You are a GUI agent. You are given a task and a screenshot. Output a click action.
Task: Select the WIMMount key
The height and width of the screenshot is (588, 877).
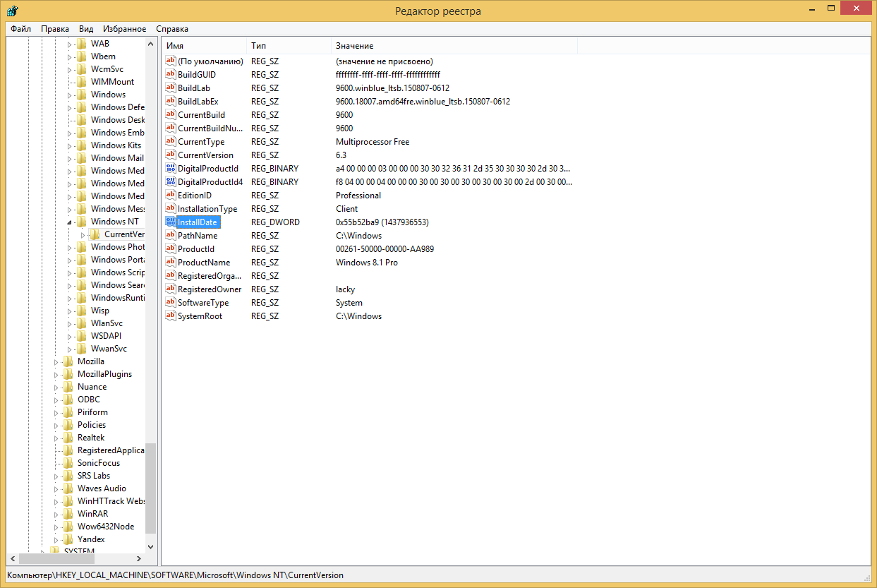click(x=112, y=81)
